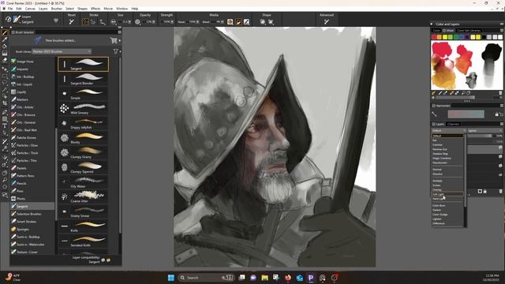Select the Brush tool in the toolbox
Image resolution: width=505 pixels, height=284 pixels.
[5, 32]
